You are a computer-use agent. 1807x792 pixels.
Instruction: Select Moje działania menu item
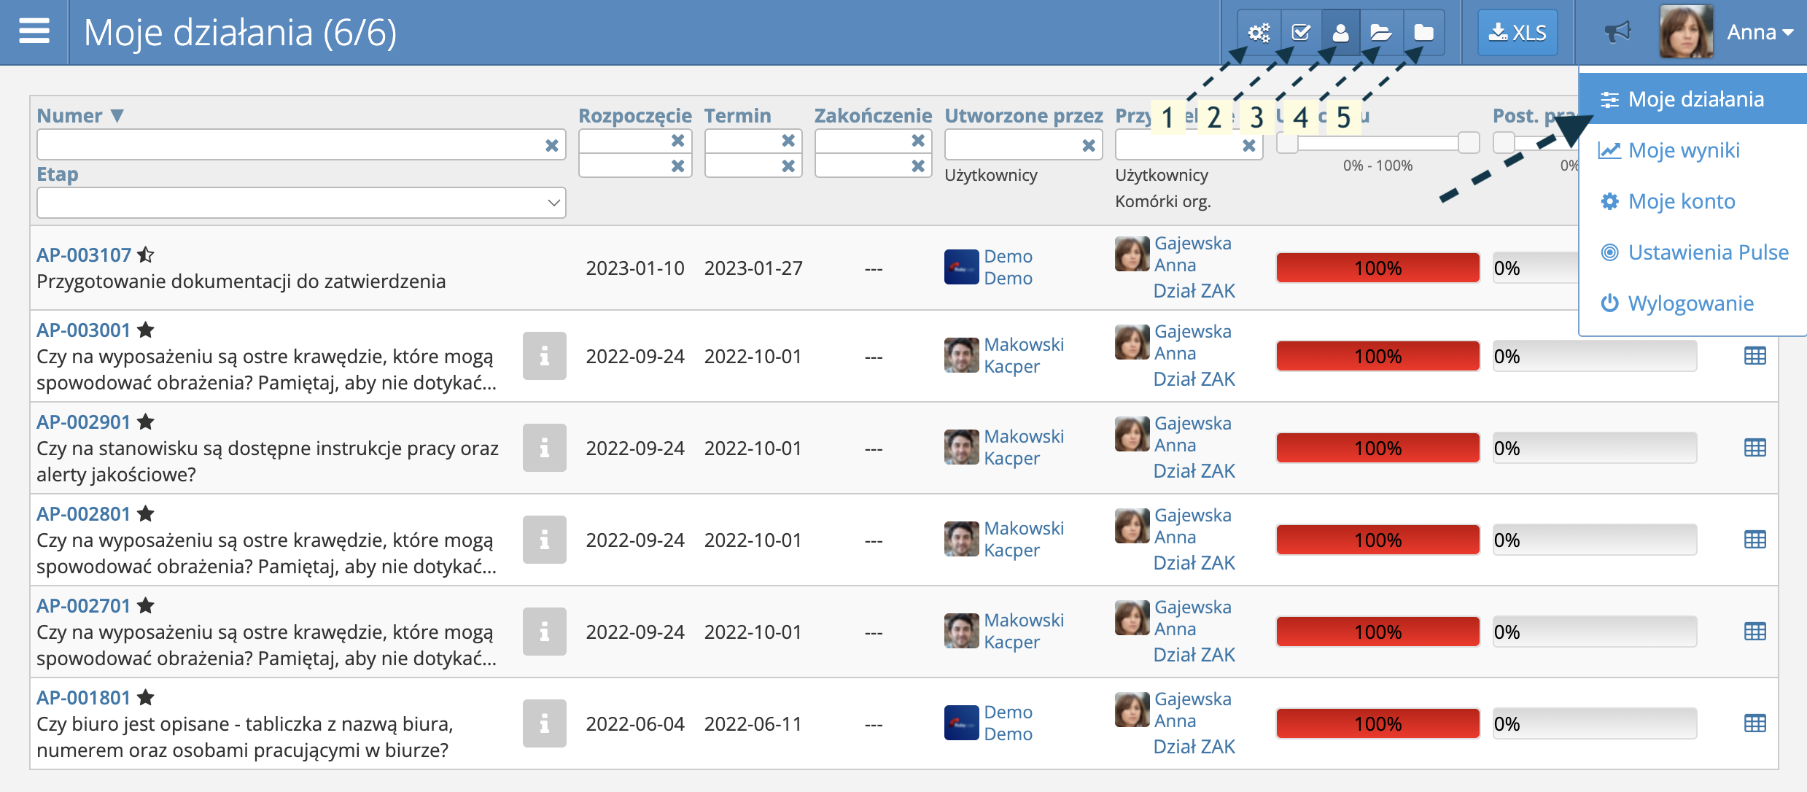point(1693,99)
